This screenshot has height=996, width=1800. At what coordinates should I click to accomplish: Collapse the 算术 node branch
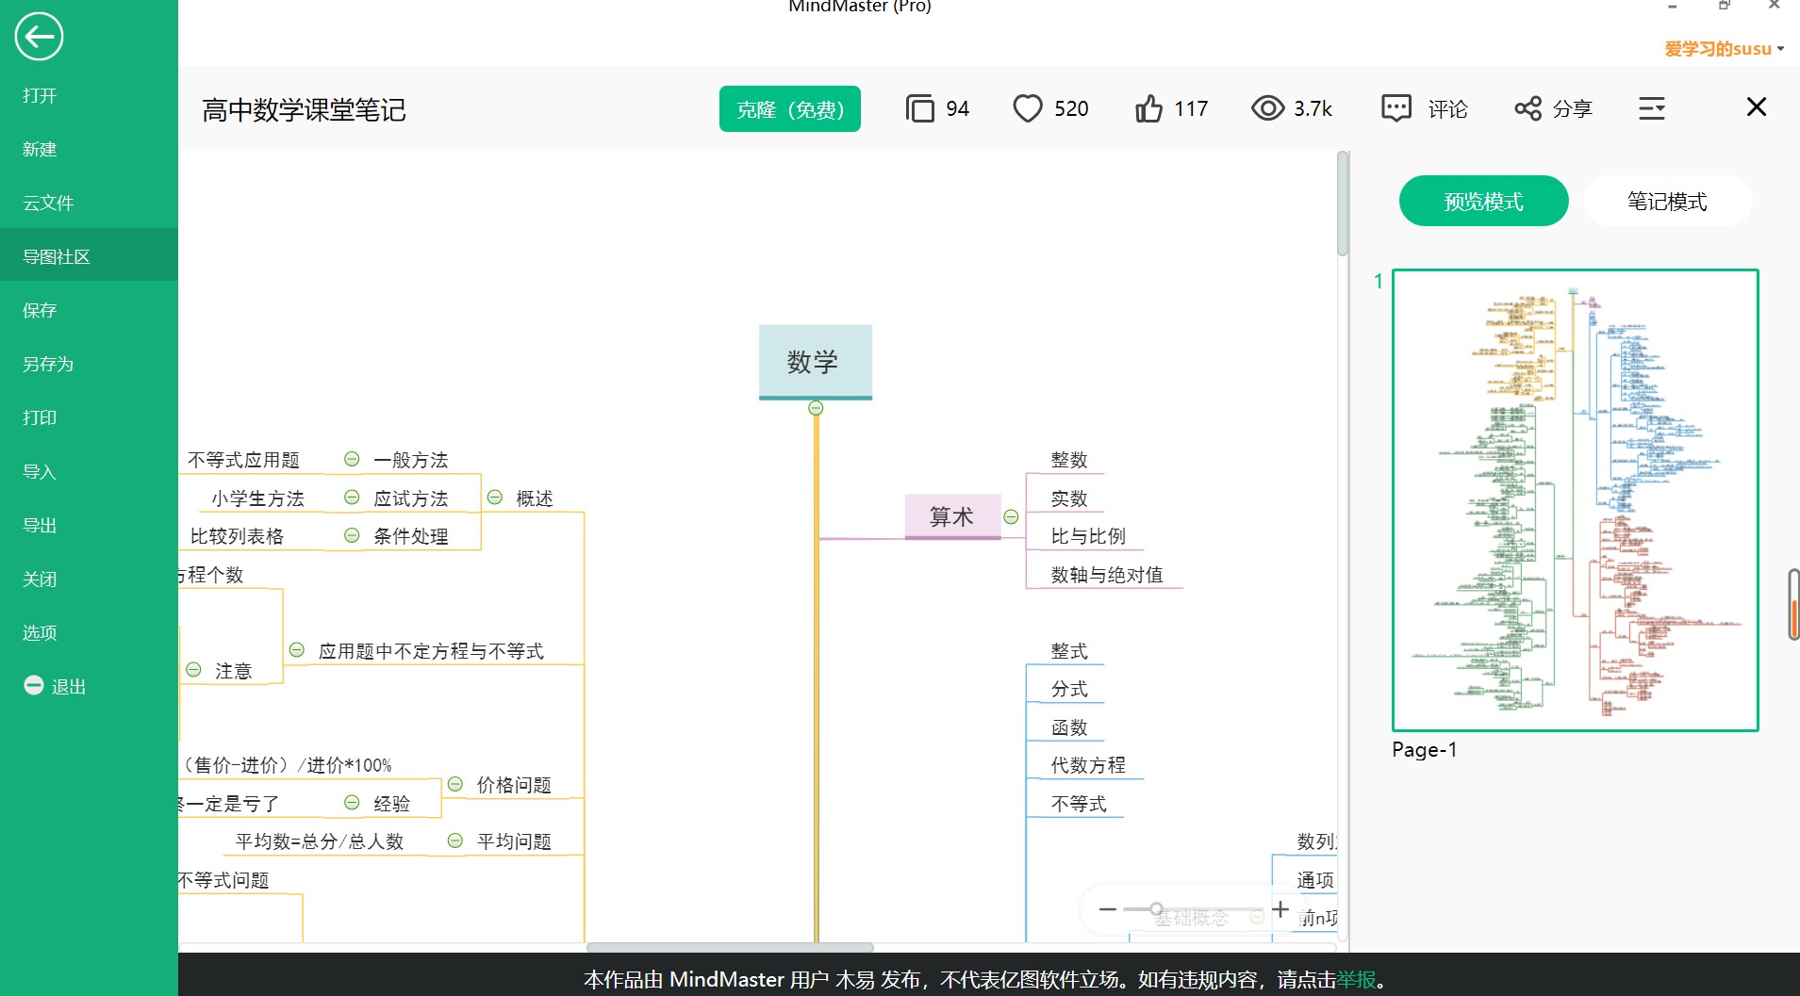(x=1011, y=516)
